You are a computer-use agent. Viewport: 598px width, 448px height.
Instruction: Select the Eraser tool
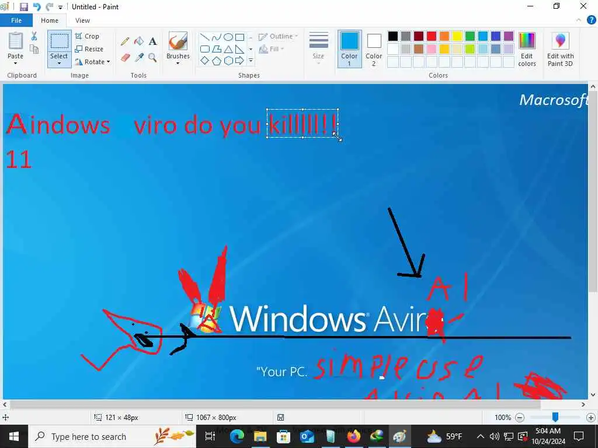[125, 58]
